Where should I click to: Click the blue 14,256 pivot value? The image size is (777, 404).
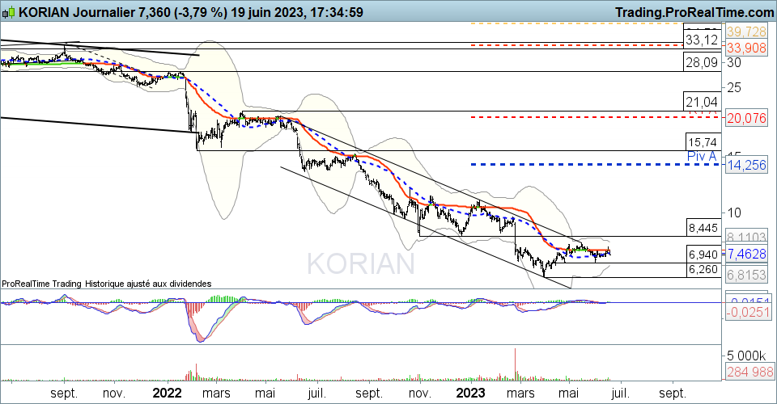[747, 165]
